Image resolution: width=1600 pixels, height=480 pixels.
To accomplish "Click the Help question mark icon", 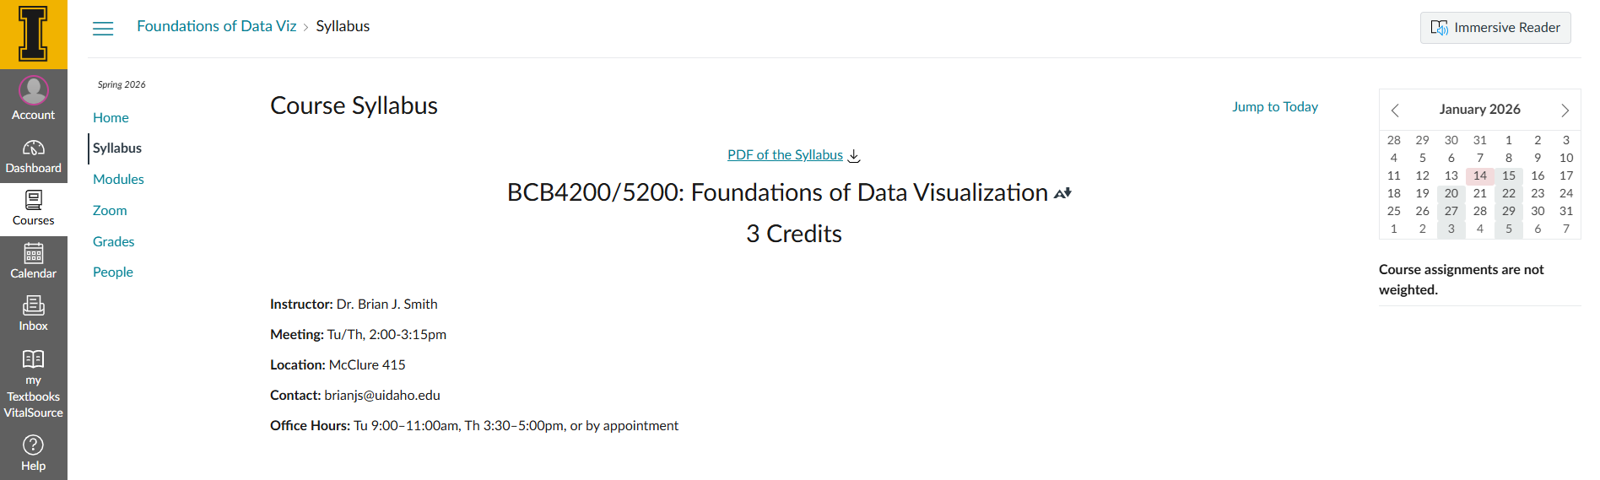I will [34, 445].
